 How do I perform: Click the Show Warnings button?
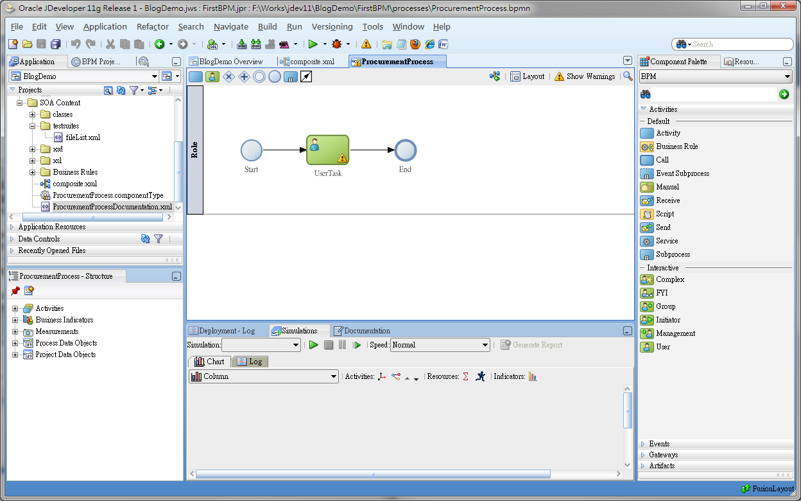click(x=585, y=76)
